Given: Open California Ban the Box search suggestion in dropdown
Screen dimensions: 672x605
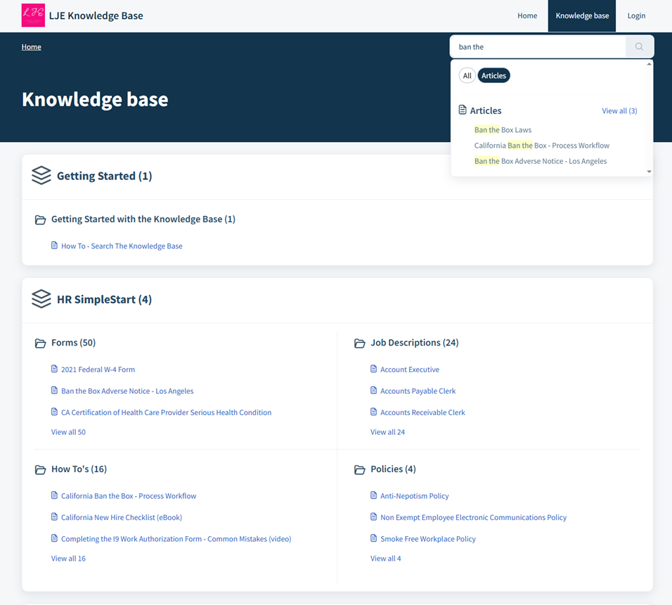Looking at the screenshot, I should point(542,146).
